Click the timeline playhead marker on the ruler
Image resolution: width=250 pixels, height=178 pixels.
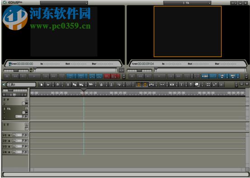[x=84, y=90]
